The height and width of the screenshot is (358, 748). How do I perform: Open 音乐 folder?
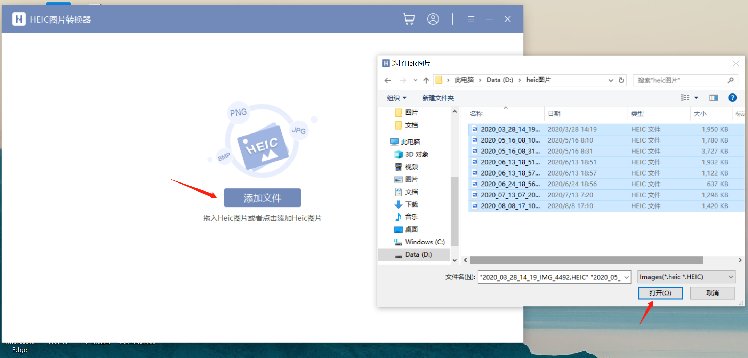click(407, 217)
